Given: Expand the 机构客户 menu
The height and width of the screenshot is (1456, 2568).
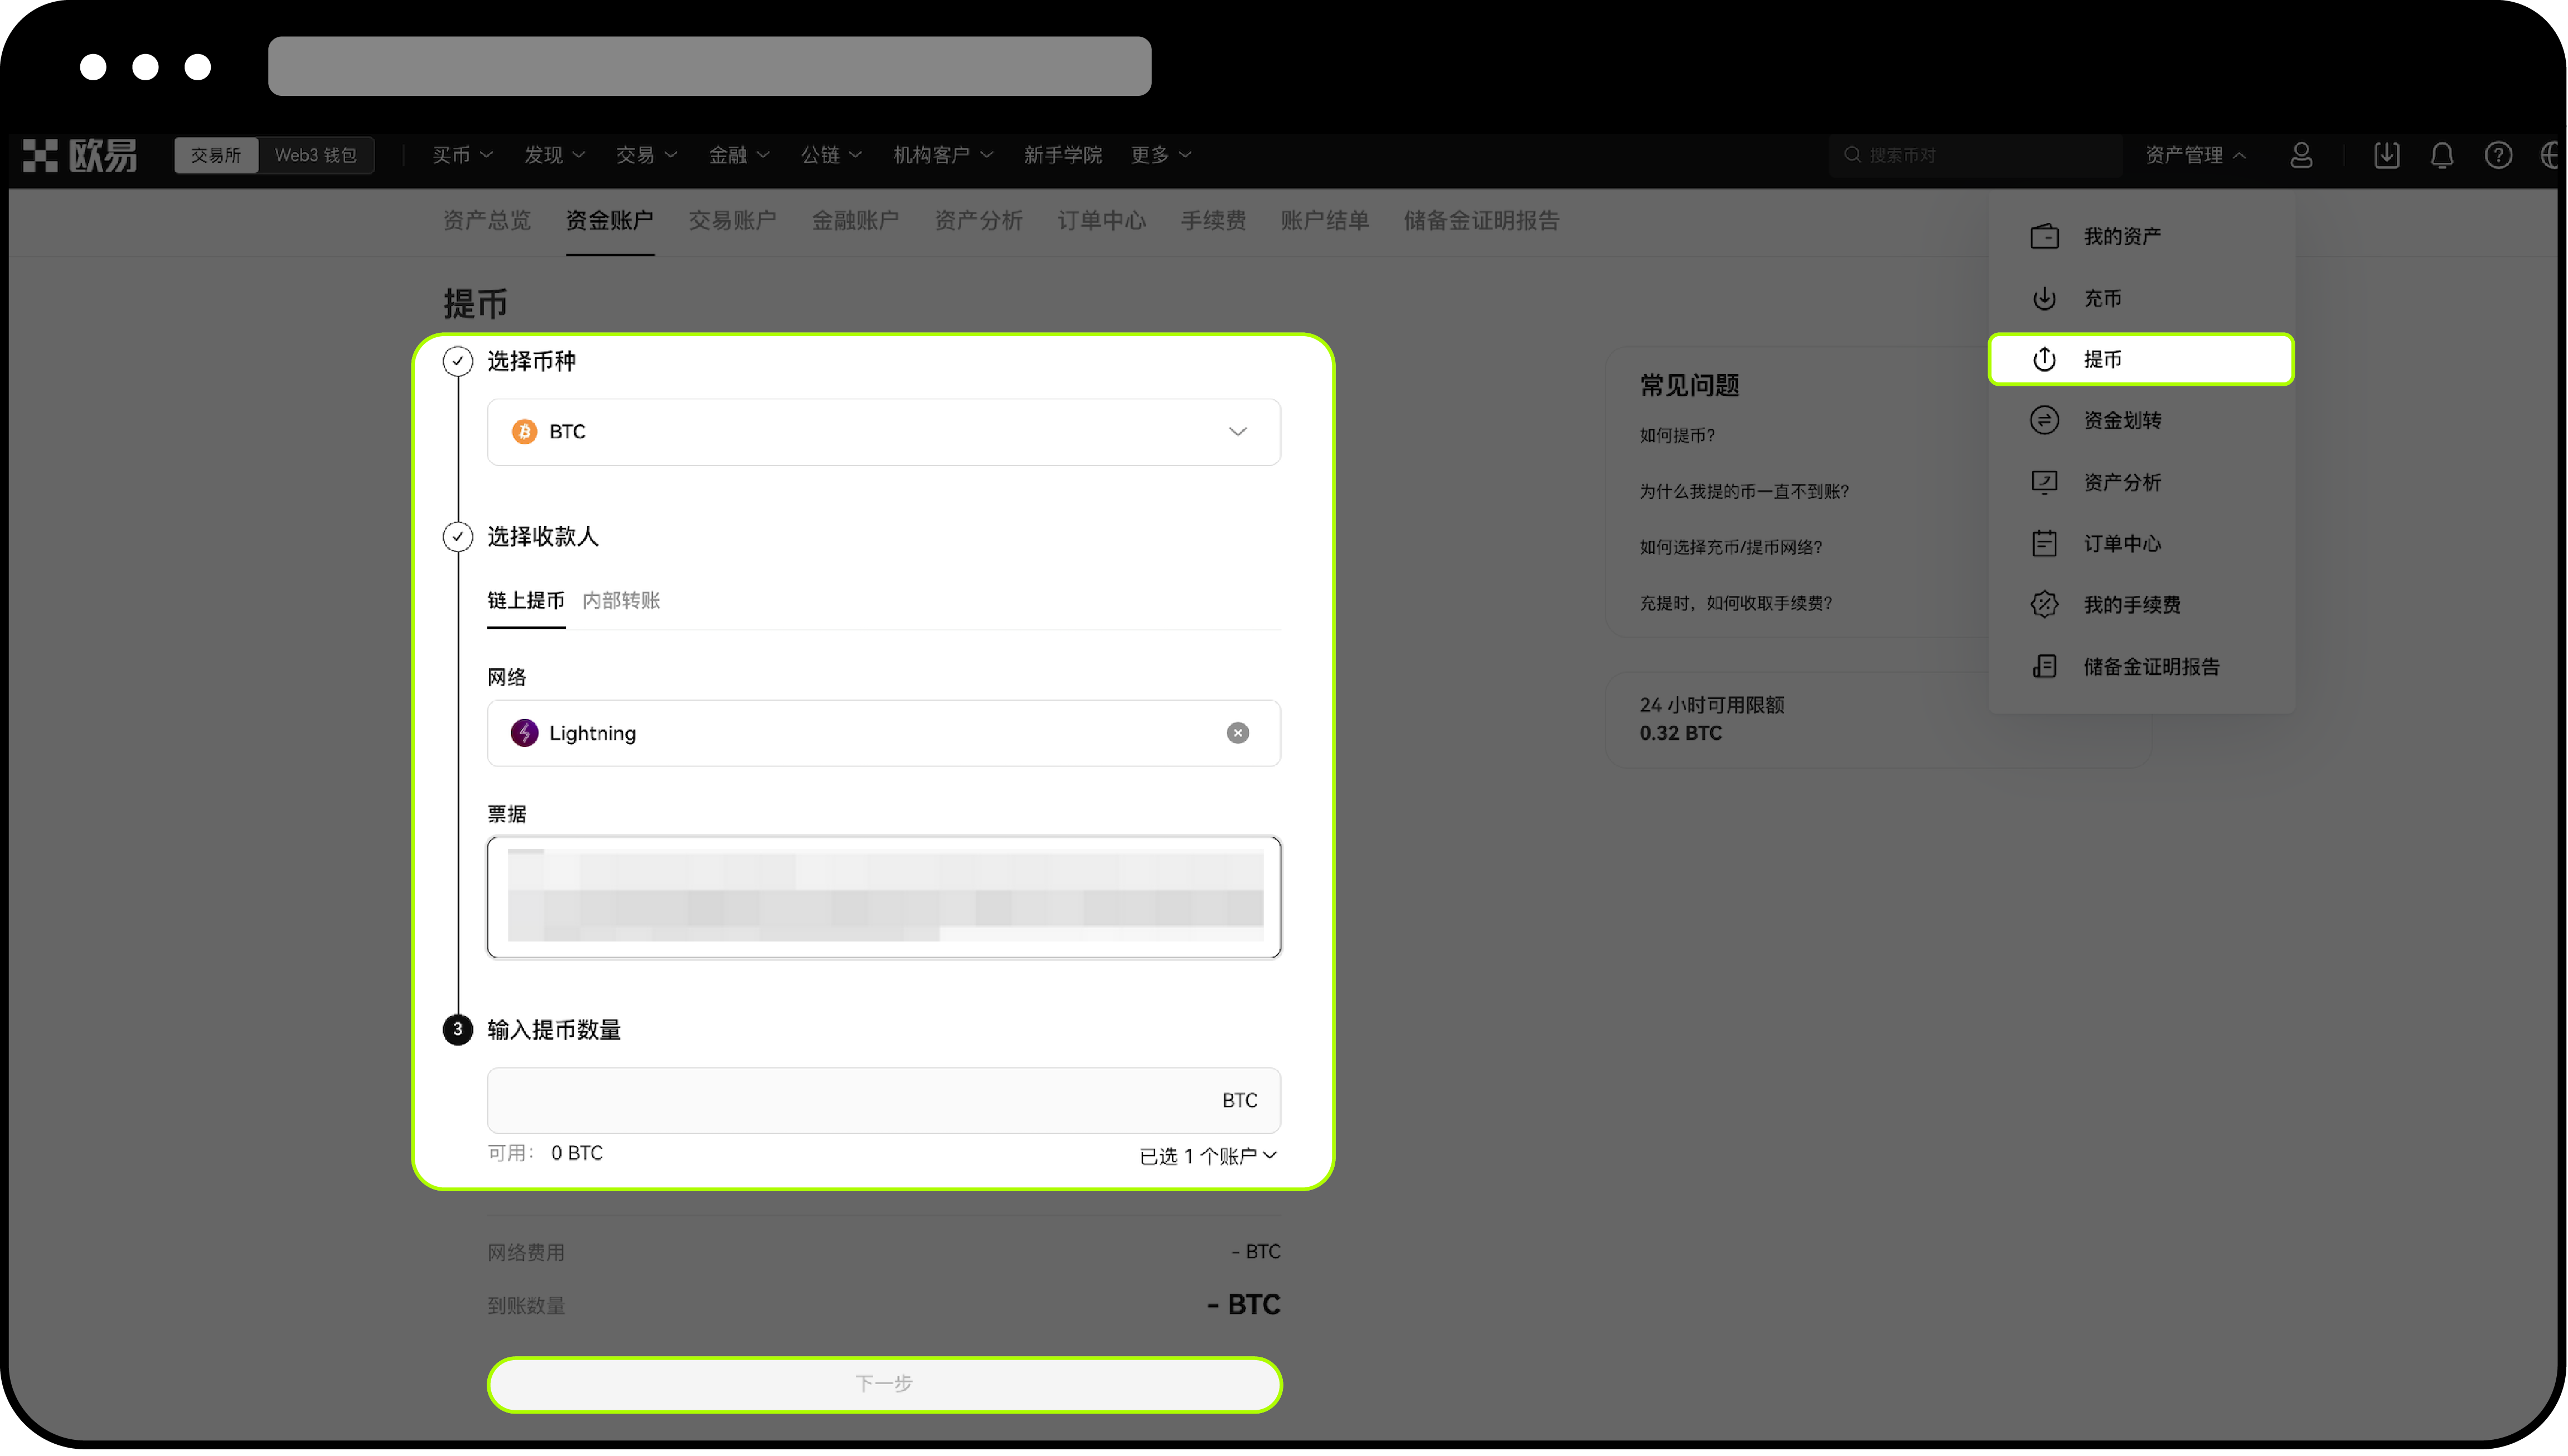Looking at the screenshot, I should (x=942, y=155).
